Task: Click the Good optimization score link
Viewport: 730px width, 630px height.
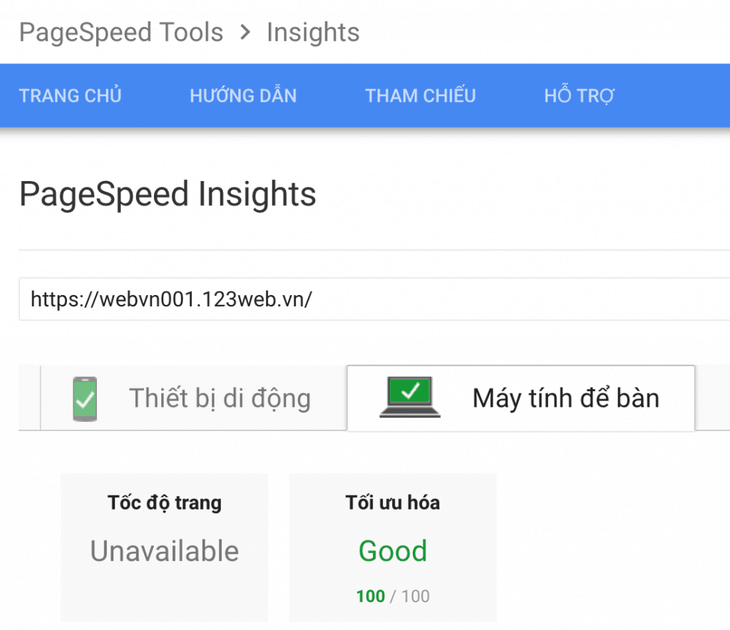Action: [x=392, y=550]
